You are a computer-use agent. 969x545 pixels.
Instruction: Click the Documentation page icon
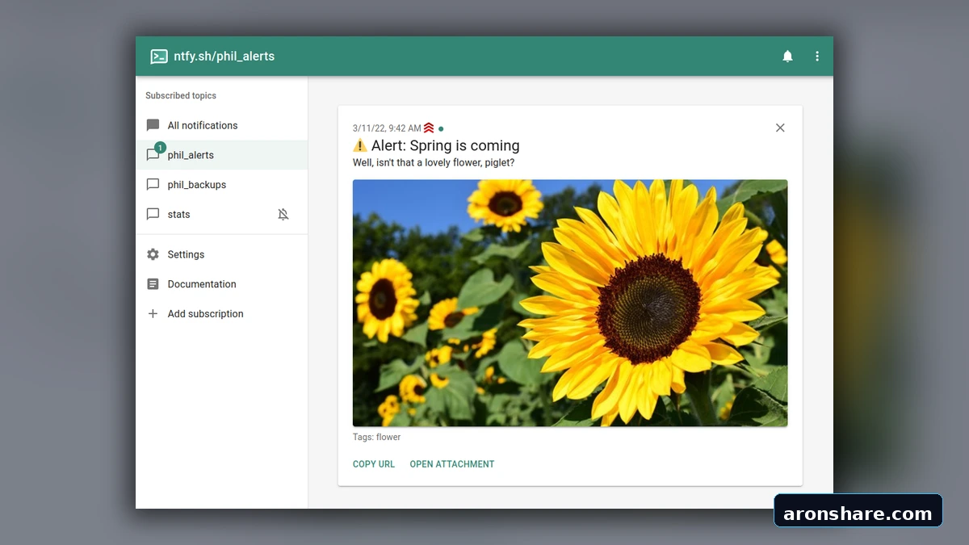pos(153,284)
